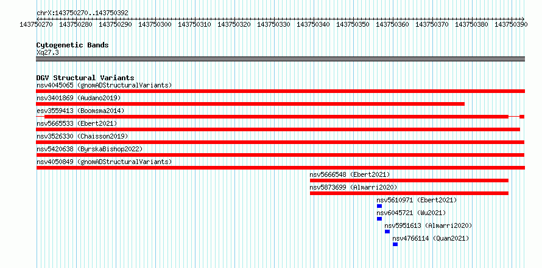Select the nsv5666548 red variant bar
The height and width of the screenshot is (268, 542).
[409, 180]
